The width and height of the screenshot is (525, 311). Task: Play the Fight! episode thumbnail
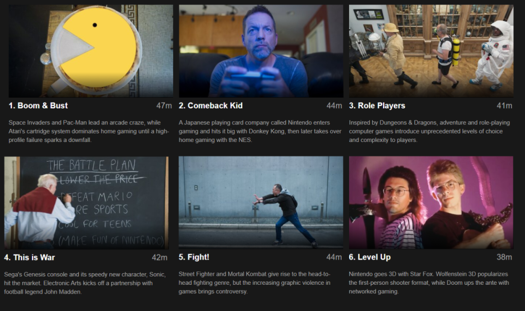[x=261, y=203]
